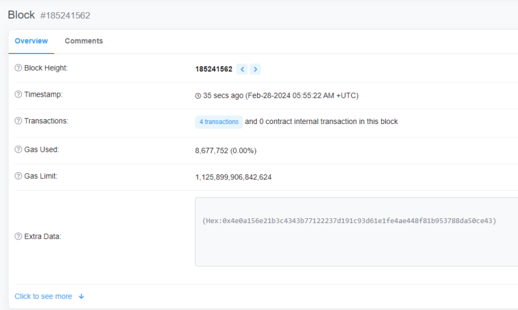518x310 pixels.
Task: Open the Comments tab
Action: click(84, 41)
